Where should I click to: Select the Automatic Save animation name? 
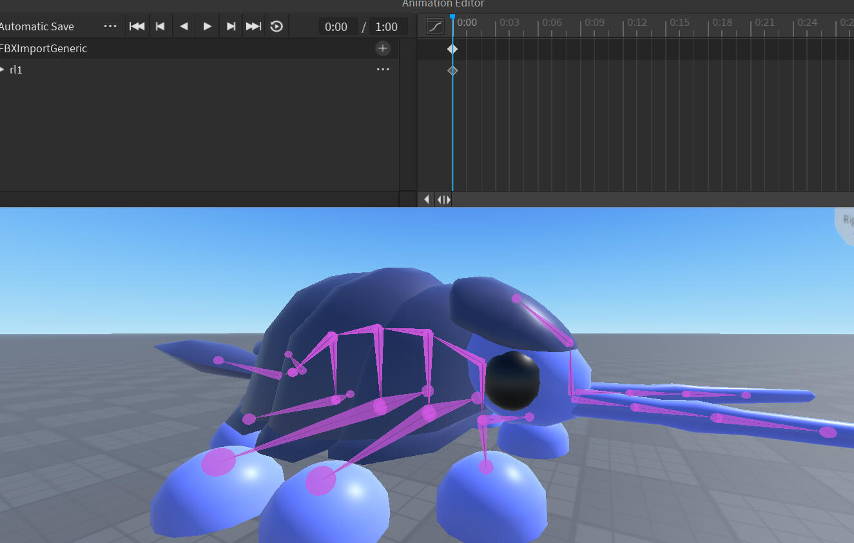coord(37,26)
